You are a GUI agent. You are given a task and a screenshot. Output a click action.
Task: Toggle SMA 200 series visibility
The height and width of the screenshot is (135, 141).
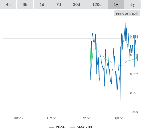[x=84, y=127]
